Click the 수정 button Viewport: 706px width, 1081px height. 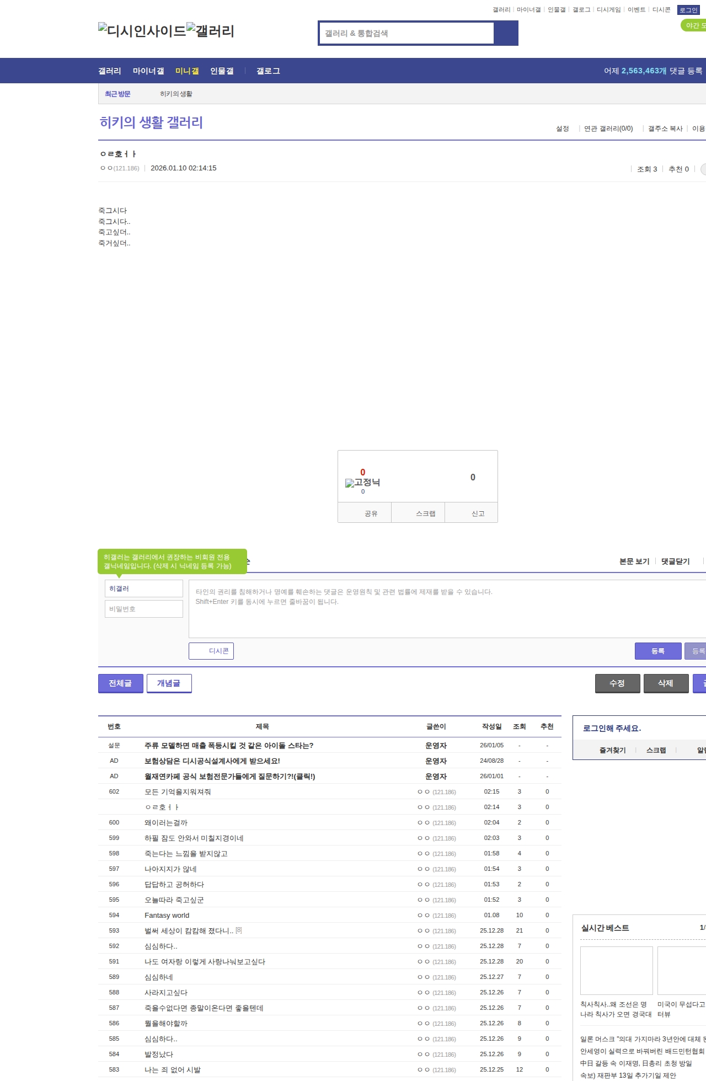(x=618, y=683)
